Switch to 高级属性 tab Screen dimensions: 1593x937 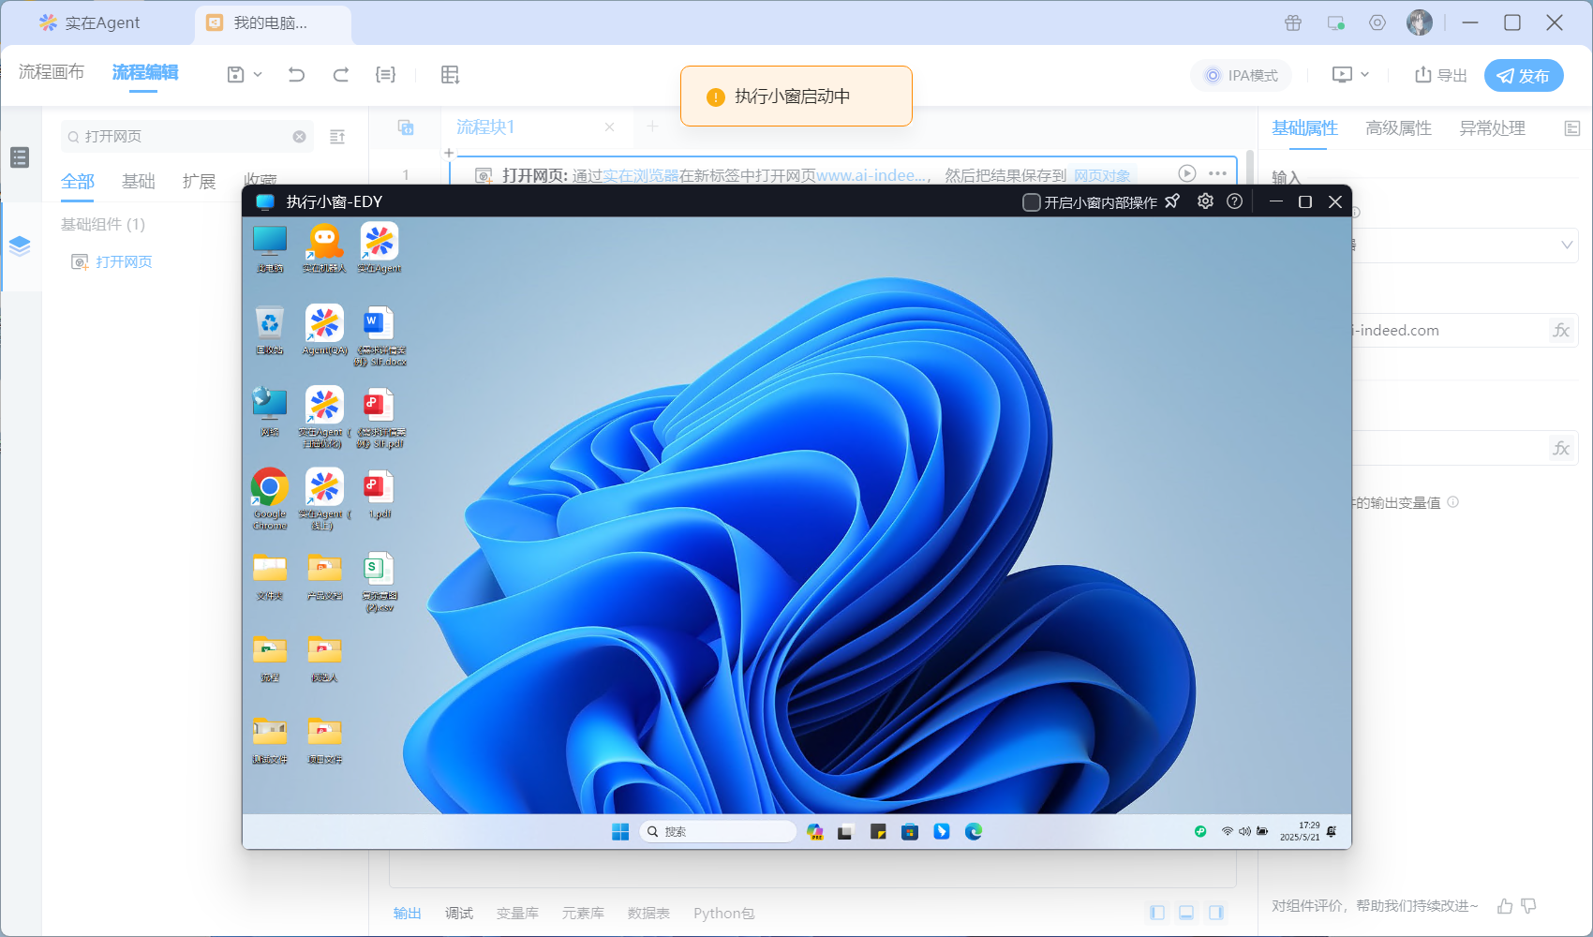pos(1398,128)
